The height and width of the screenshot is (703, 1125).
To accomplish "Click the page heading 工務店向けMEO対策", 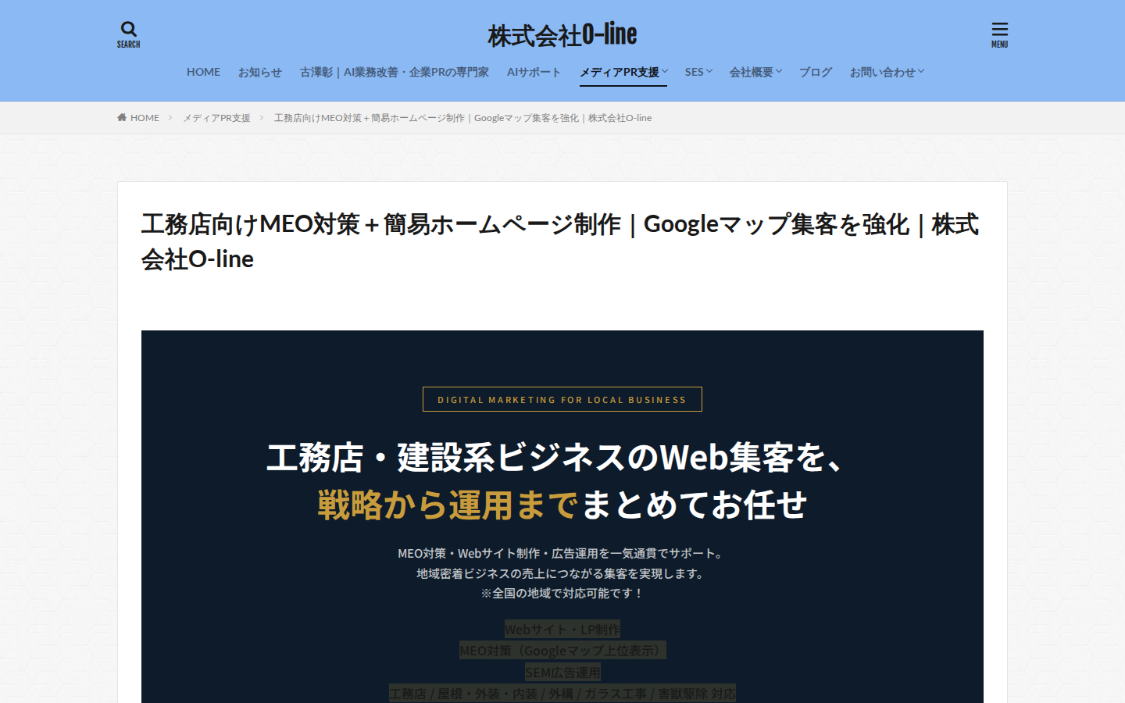I will pos(559,241).
